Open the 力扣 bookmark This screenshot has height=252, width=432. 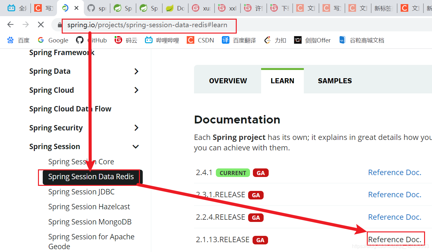[275, 40]
